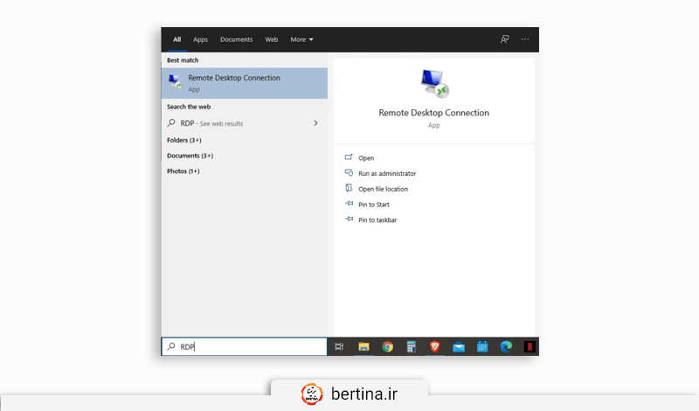Launch File Explorer from the taskbar
This screenshot has width=699, height=411.
pos(363,347)
